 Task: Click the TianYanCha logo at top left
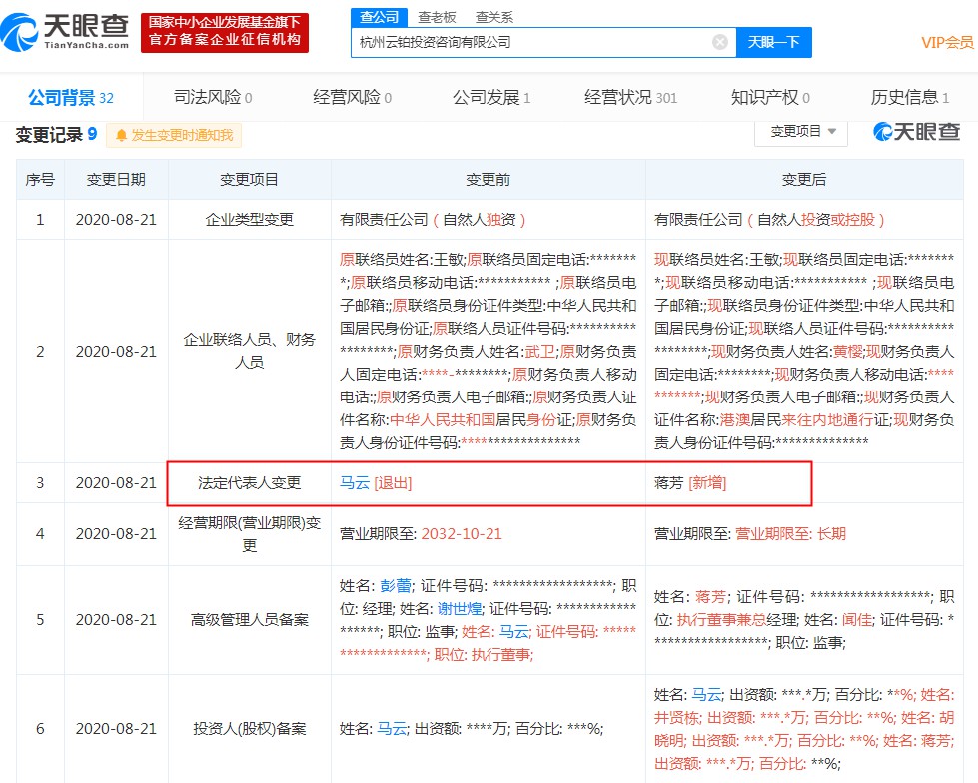click(65, 32)
